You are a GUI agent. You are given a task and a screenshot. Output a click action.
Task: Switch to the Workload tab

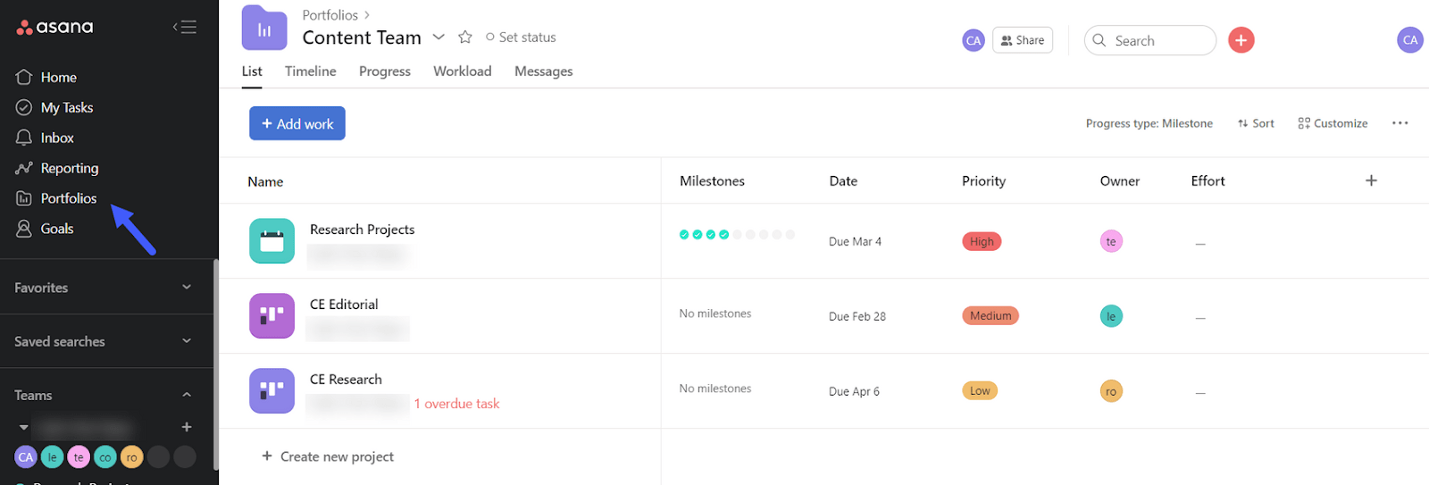[463, 71]
